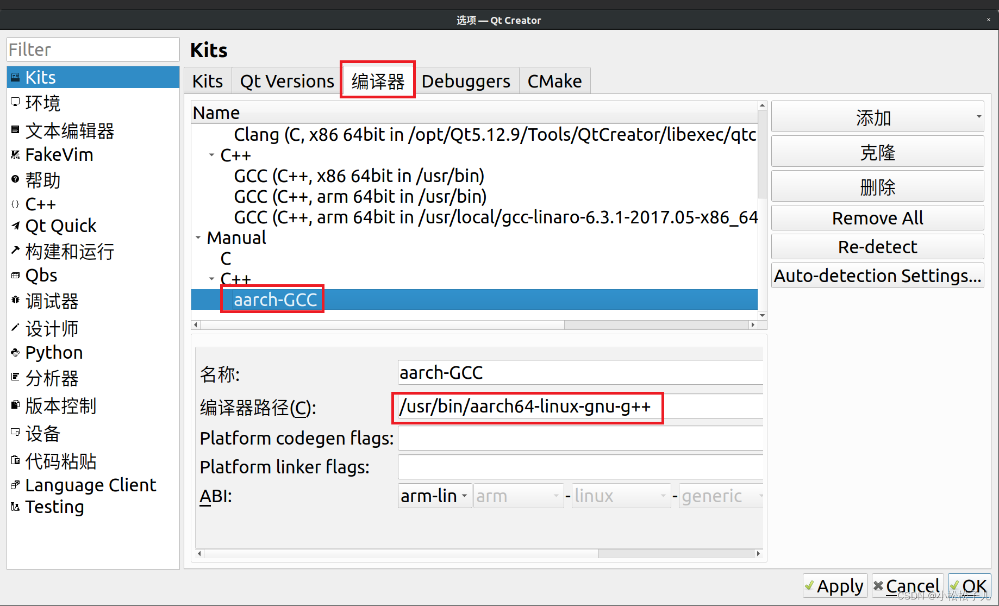
Task: Switch to the Debuggers tab
Action: coord(466,80)
